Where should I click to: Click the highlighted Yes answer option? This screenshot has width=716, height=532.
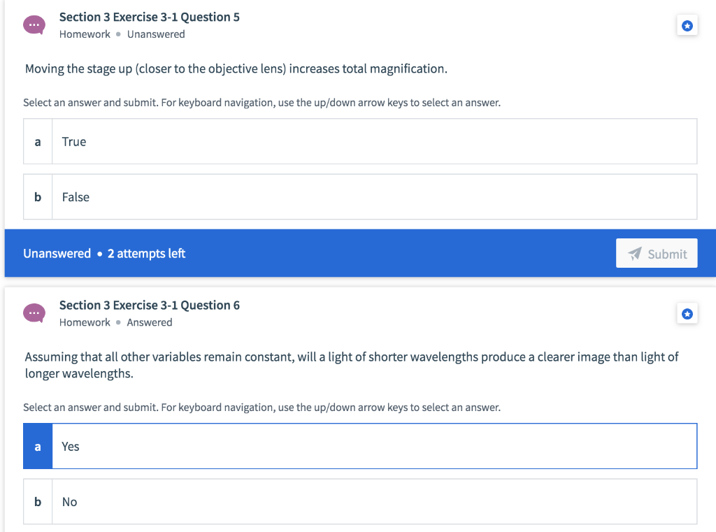click(x=374, y=446)
